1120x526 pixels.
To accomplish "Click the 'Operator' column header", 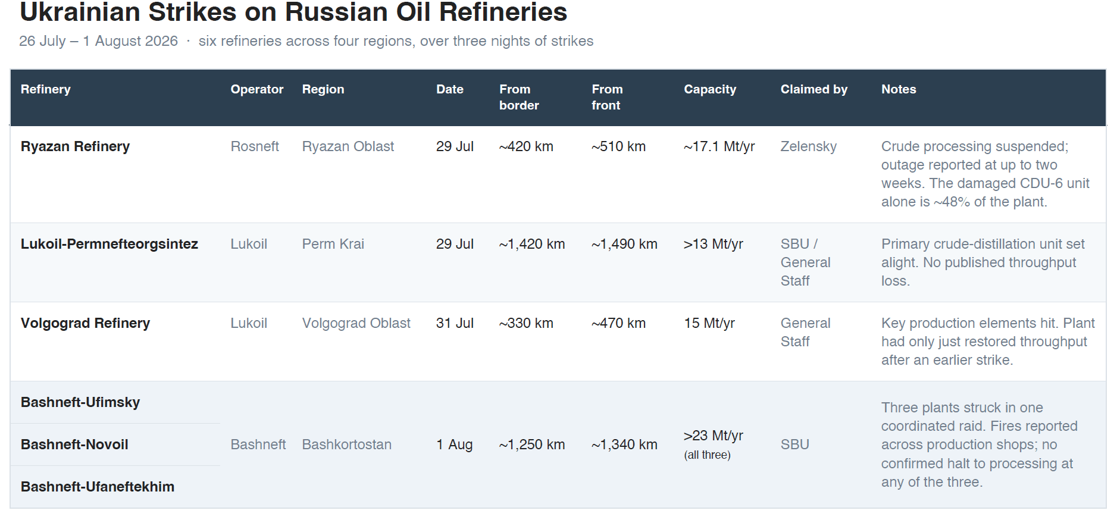I will 257,89.
